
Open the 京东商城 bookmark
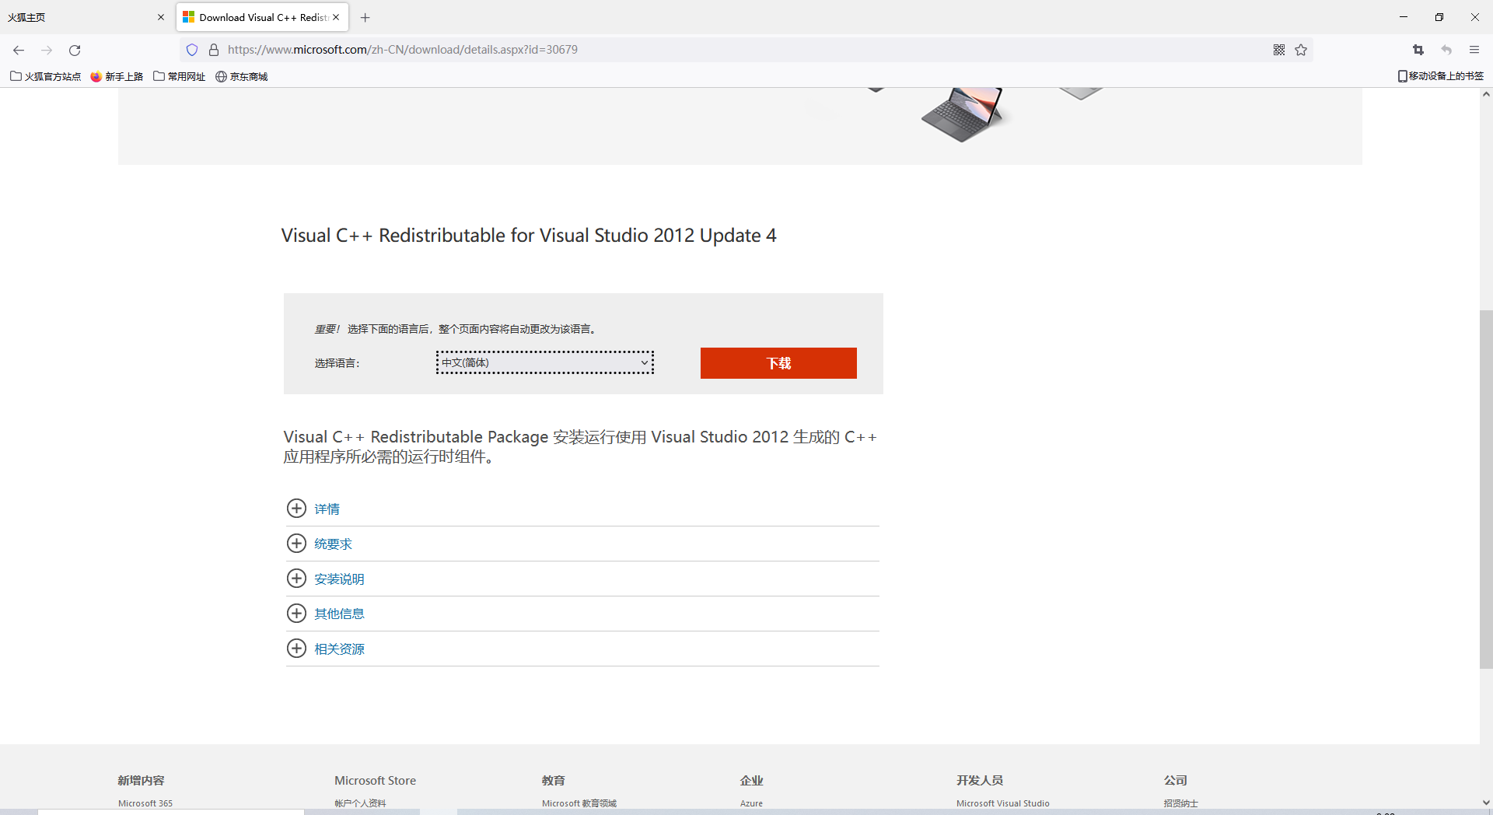pyautogui.click(x=242, y=76)
